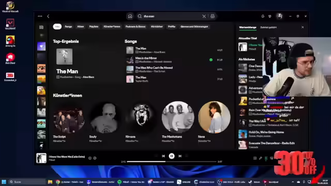The image size is (331, 186).
Task: Open the friends activity icon
Action: tap(270, 16)
